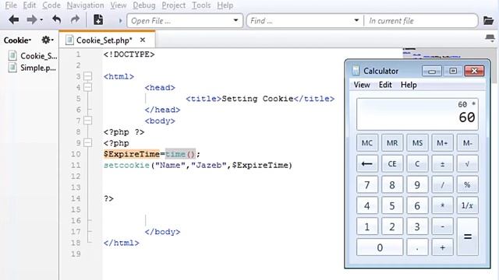Open the Tools menu
Viewport: 499px width, 280px height.
201,5
